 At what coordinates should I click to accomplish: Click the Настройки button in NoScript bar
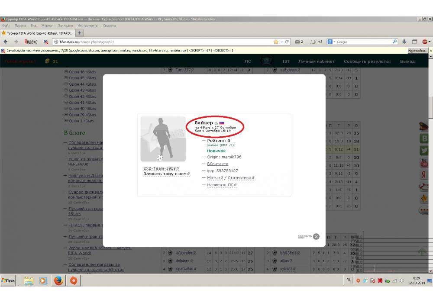[417, 51]
